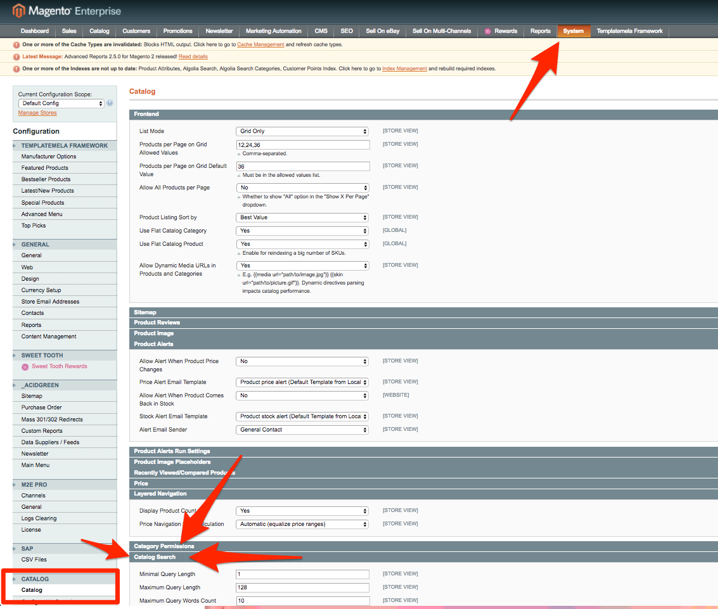The height and width of the screenshot is (609, 718).
Task: Click the Products per Page Allowed Values field
Action: point(303,145)
